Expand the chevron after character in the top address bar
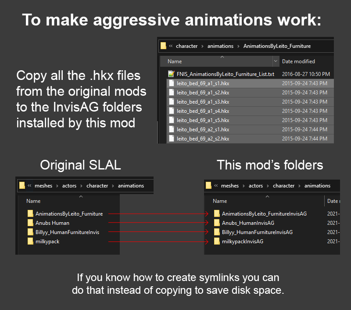This screenshot has width=351, height=310. tap(202, 46)
